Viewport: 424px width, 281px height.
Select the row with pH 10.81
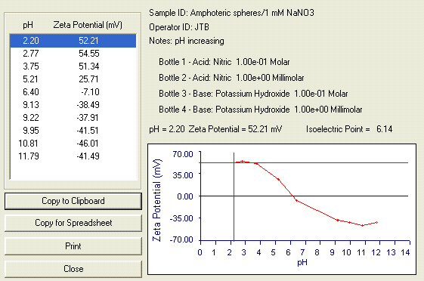[x=73, y=144]
